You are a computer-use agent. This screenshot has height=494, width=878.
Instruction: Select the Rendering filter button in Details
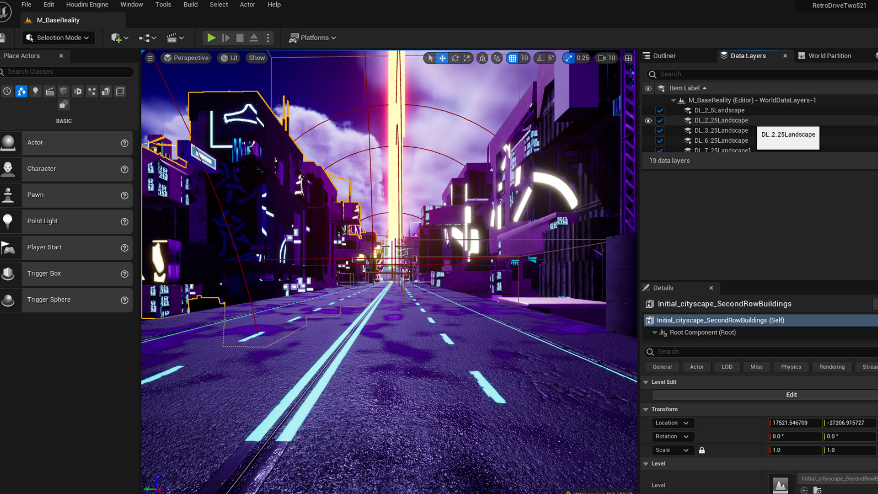coord(831,367)
